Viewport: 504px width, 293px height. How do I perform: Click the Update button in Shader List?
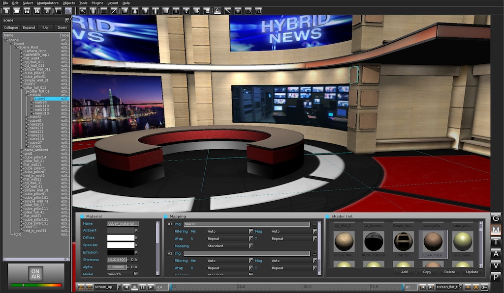tap(472, 271)
